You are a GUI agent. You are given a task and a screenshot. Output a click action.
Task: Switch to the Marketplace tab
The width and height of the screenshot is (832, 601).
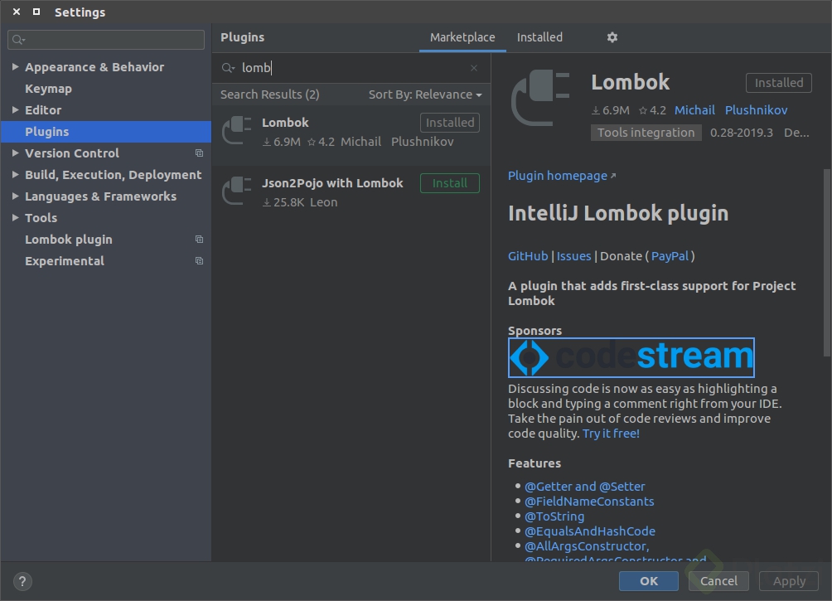tap(462, 37)
